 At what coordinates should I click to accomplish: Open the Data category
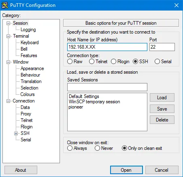click(25, 107)
